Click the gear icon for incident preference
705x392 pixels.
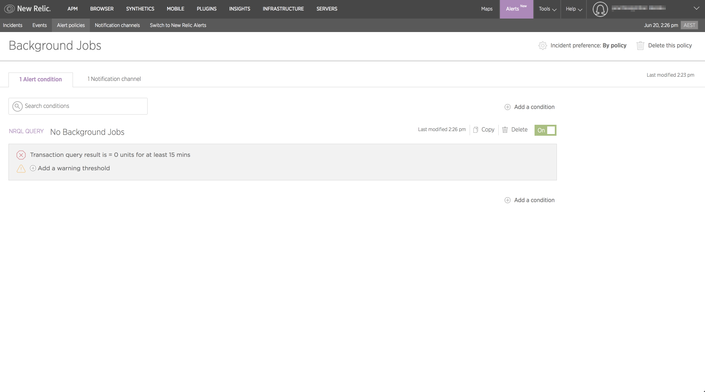(543, 46)
